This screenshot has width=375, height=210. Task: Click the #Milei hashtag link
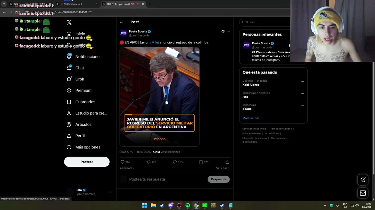tap(154, 42)
